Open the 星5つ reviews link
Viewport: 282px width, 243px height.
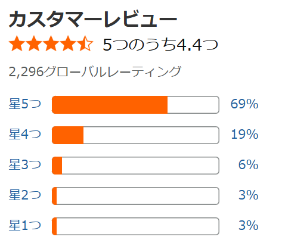[25, 104]
